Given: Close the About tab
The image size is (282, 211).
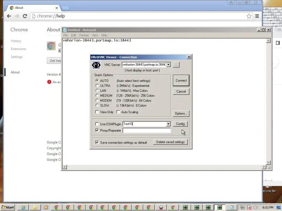Looking at the screenshot, I should tap(57, 8).
